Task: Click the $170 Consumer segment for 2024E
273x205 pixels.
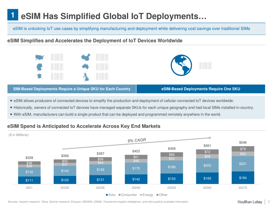Action: tap(136, 168)
